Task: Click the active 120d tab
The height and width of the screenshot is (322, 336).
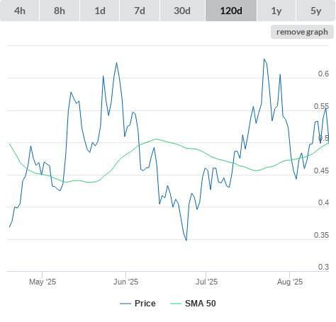Action: click(231, 11)
